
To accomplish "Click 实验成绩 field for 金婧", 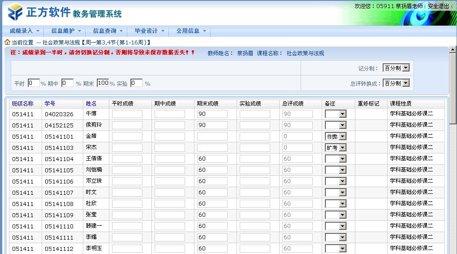I will click(255, 136).
